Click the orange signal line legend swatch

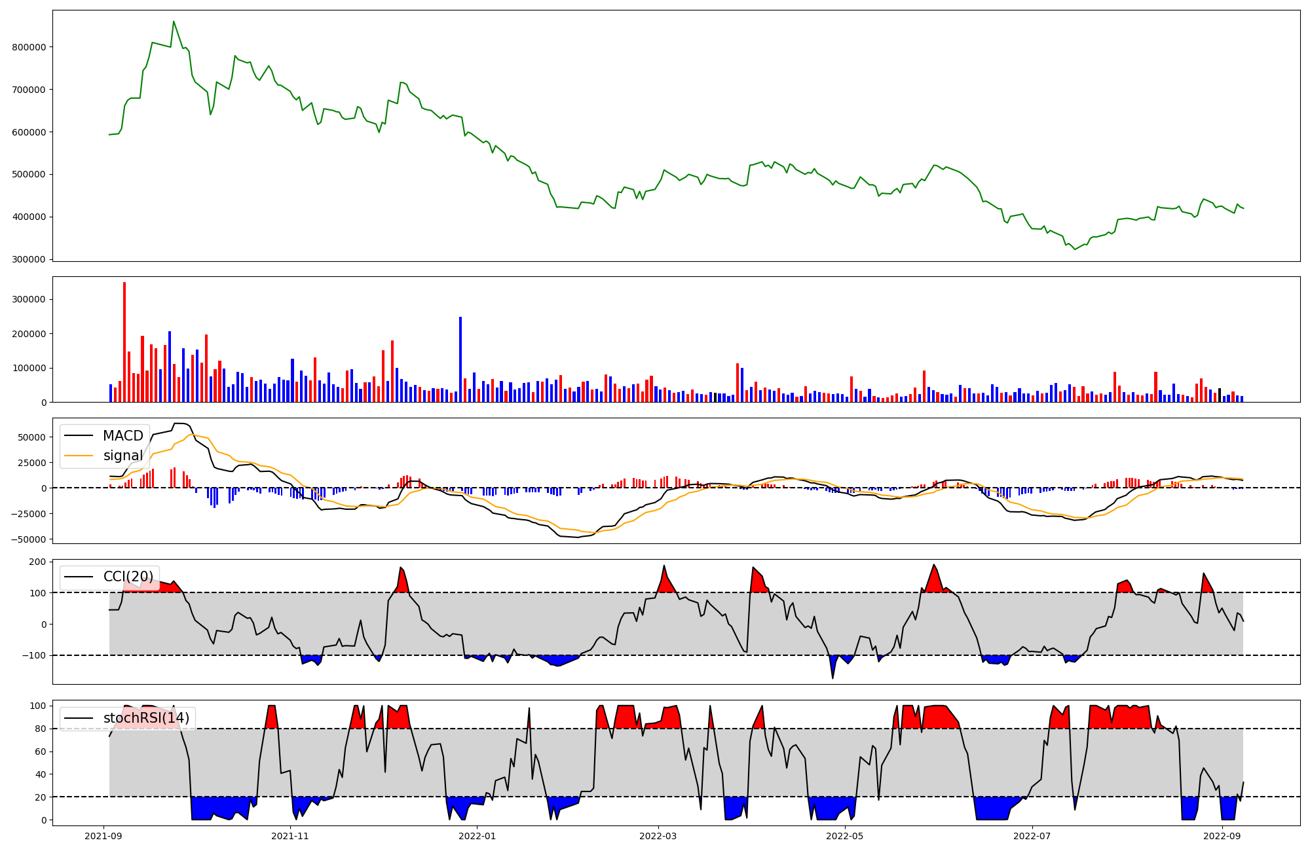pyautogui.click(x=80, y=456)
